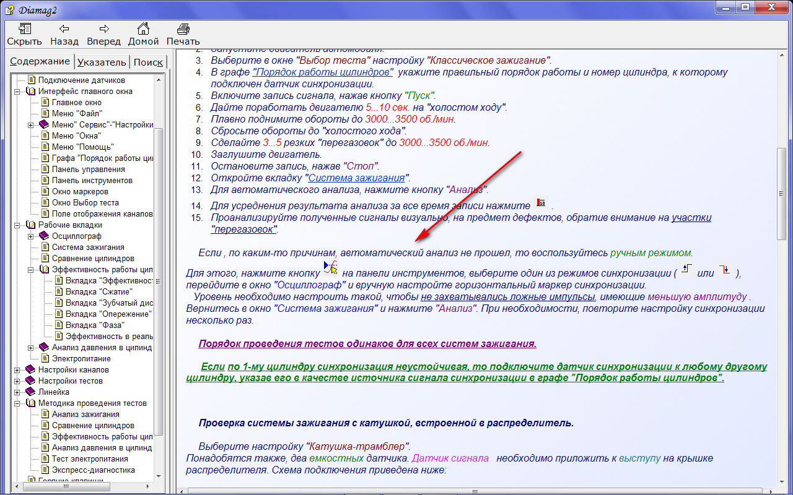Open Сравнение цилиндров under Методика проведения тестов
The image size is (793, 495).
point(93,426)
